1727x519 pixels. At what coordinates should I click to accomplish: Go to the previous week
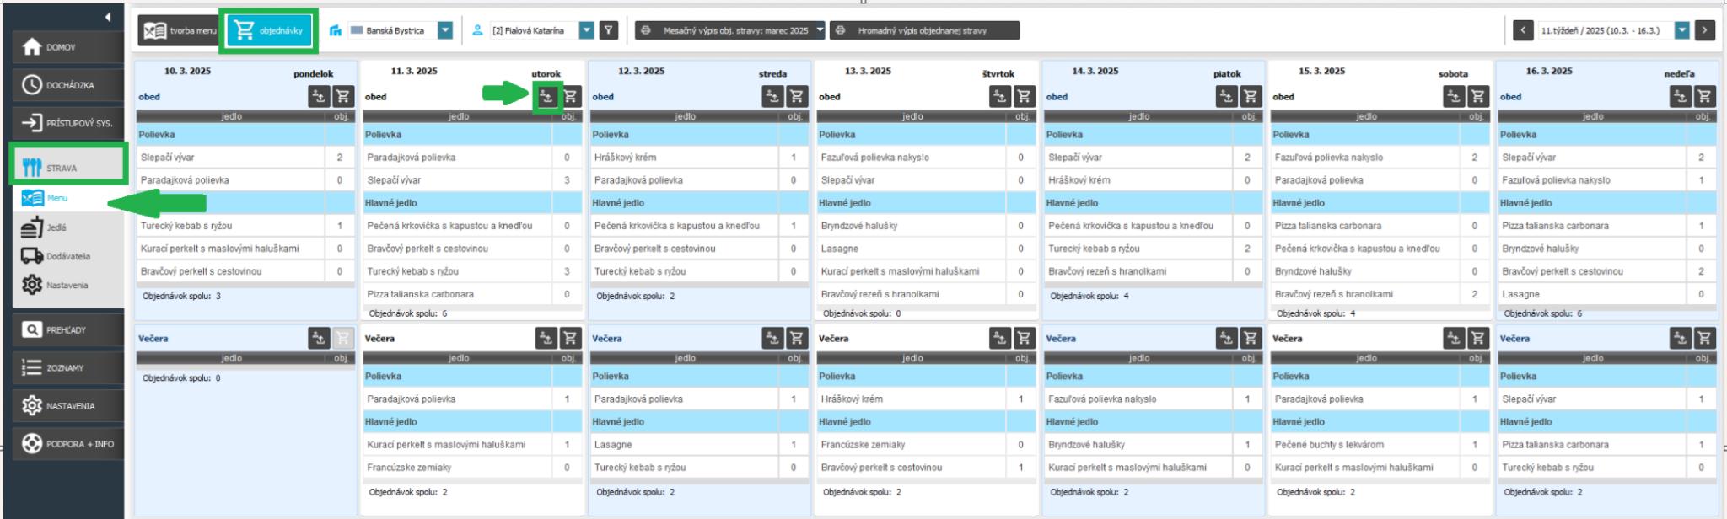(x=1523, y=30)
